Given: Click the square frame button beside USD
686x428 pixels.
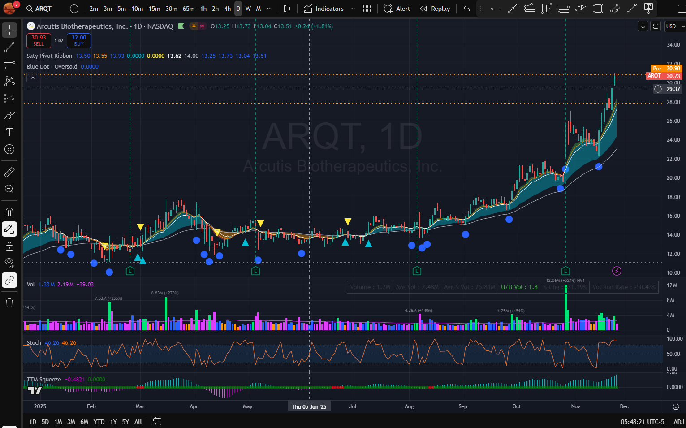Looking at the screenshot, I should 656,26.
